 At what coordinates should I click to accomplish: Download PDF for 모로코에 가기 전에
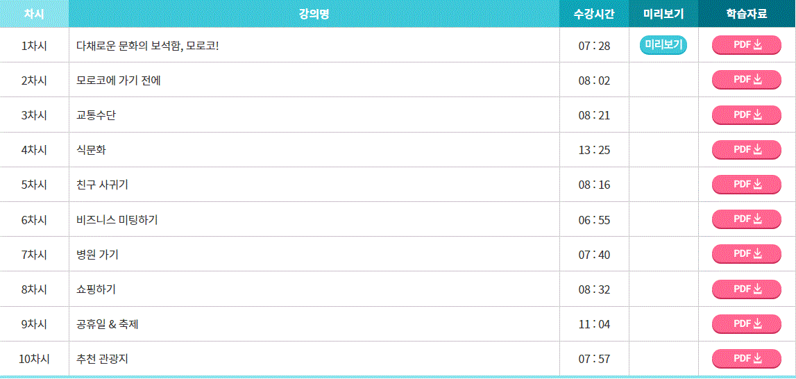click(747, 80)
